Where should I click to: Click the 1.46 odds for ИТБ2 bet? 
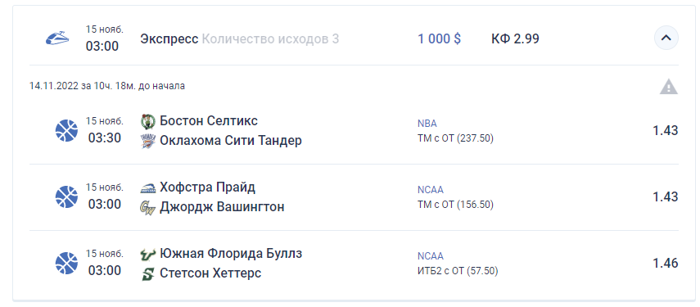pos(665,263)
